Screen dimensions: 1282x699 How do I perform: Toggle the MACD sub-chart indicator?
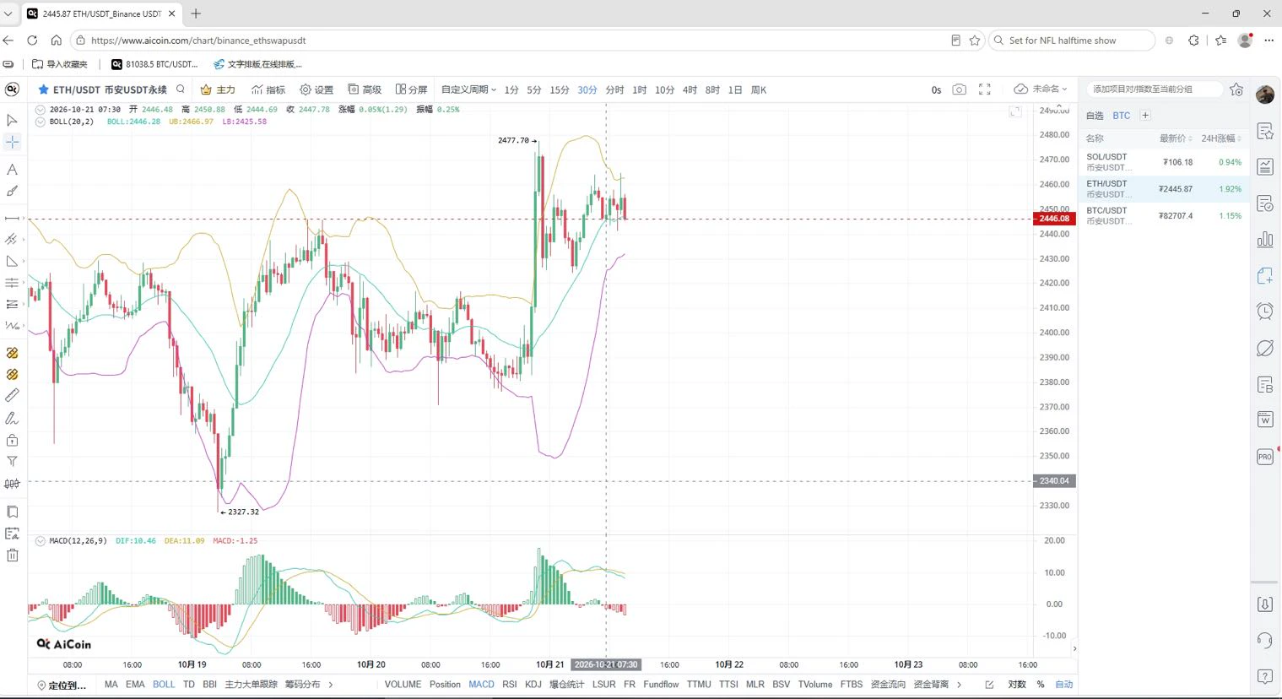click(481, 685)
